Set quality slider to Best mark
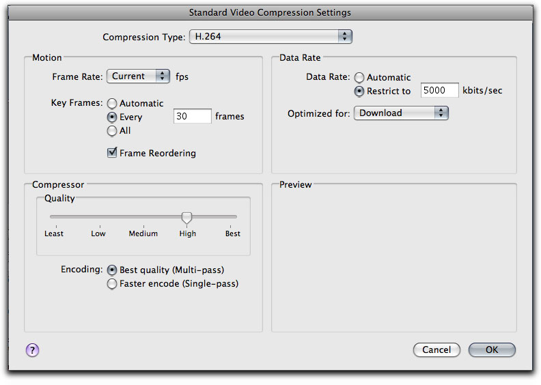 coord(230,217)
